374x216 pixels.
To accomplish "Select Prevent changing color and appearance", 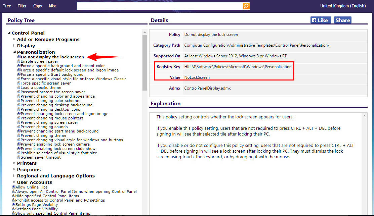I will [57, 96].
